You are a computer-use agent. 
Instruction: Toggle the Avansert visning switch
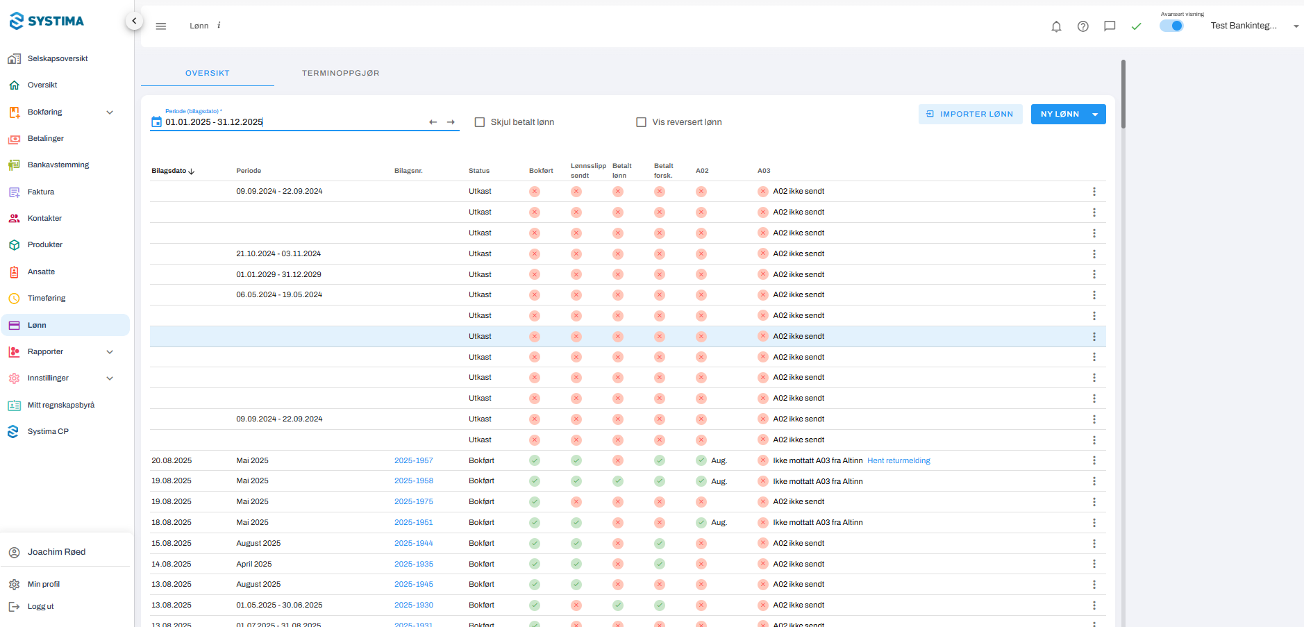click(1171, 26)
